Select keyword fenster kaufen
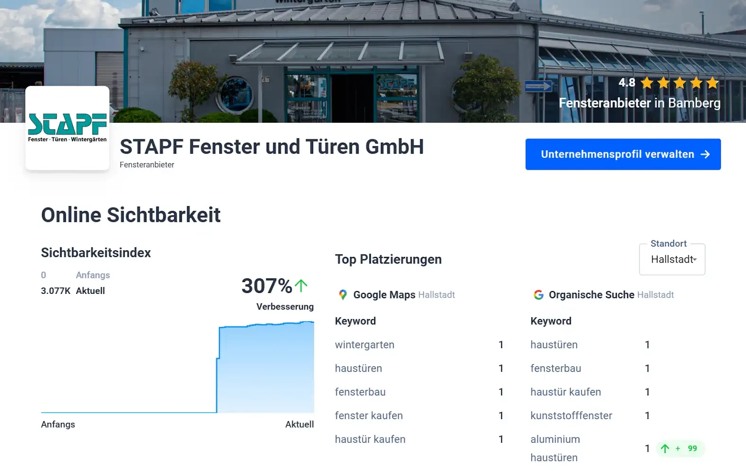The image size is (746, 474). click(x=369, y=416)
